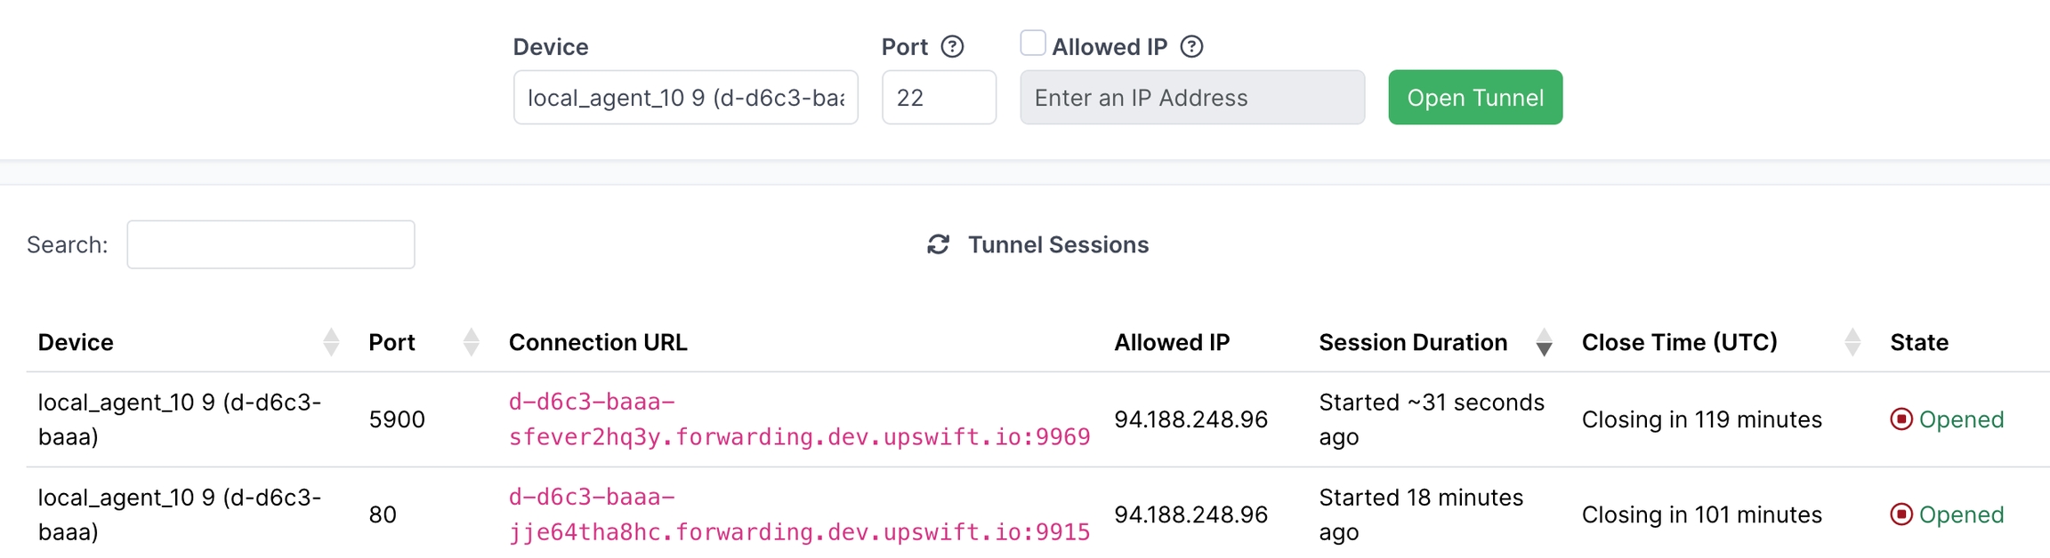Open the Device selection dropdown
Image resolution: width=2050 pixels, height=558 pixels.
[x=685, y=98]
